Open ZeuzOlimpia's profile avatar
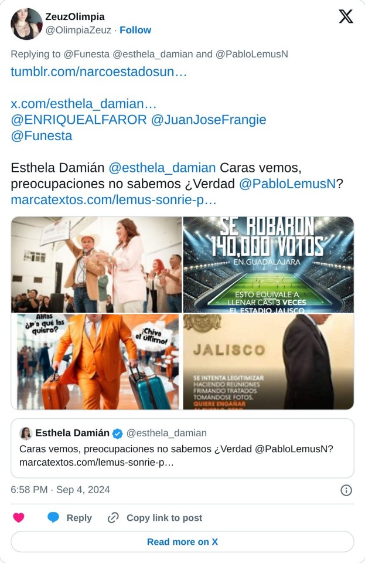This screenshot has height=563, width=365. (x=26, y=23)
